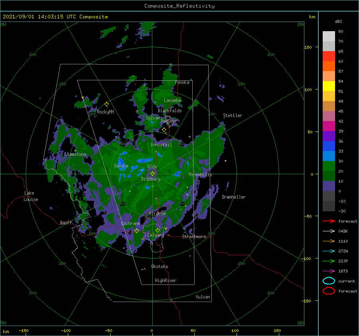Click the yellow diamond marker above Calgary
Viewport: 359px width, 336px height.
(158, 230)
